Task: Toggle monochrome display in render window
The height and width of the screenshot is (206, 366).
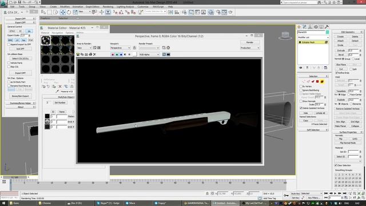Action: tap(129, 54)
